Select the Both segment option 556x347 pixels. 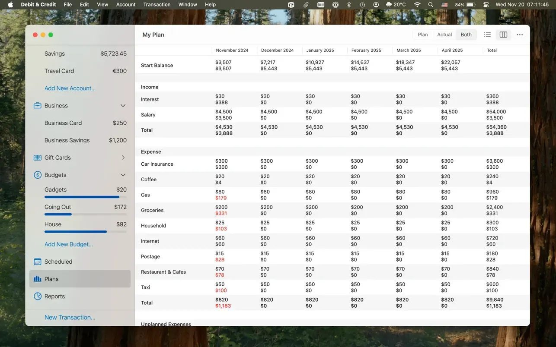coord(466,35)
